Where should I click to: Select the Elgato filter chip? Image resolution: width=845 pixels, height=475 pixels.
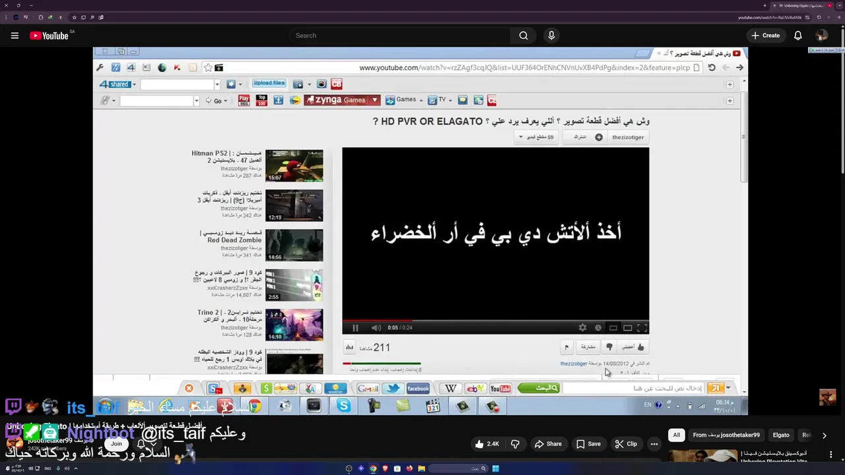(781, 435)
